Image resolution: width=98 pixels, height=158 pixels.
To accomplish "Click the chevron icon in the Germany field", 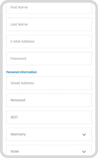I will click(84, 135).
